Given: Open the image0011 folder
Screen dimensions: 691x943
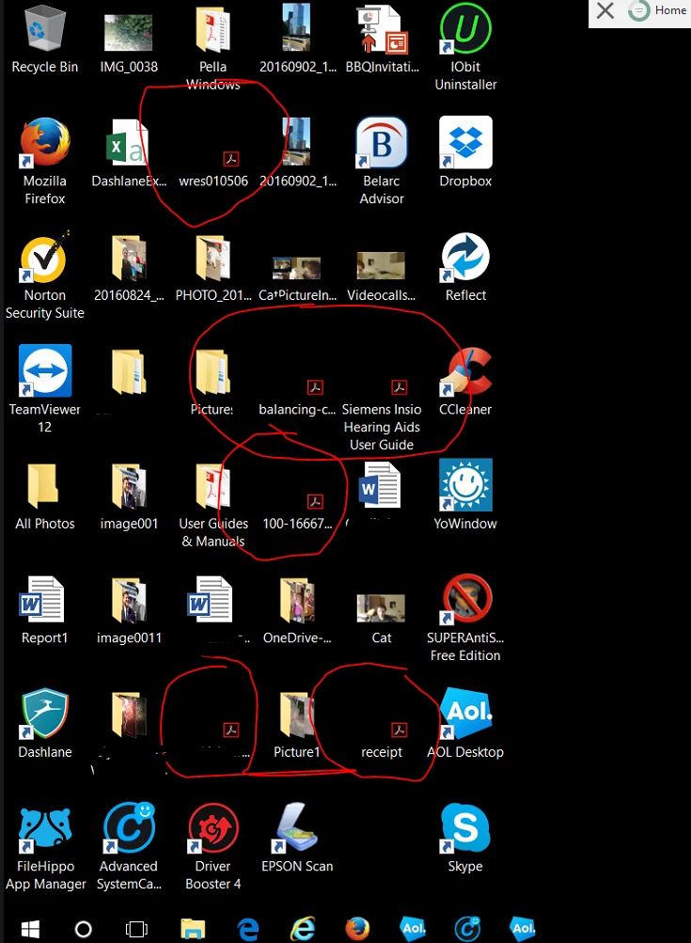Looking at the screenshot, I should (x=129, y=602).
